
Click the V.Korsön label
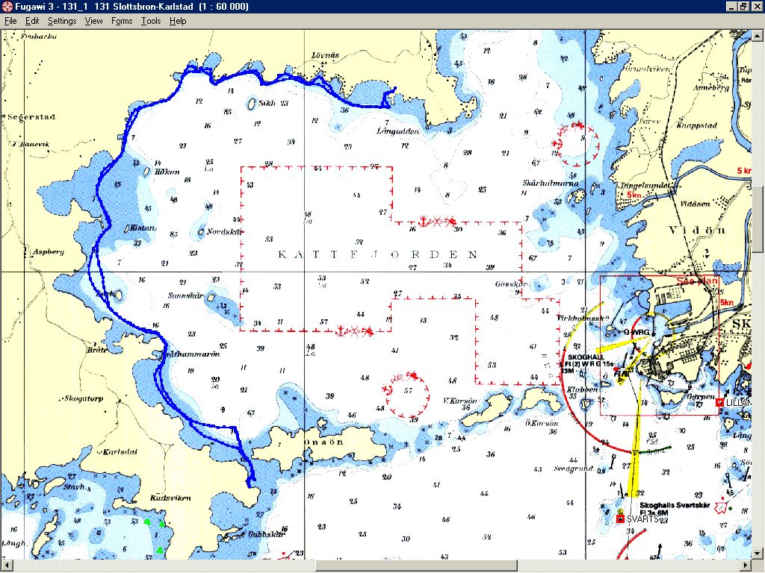point(459,401)
